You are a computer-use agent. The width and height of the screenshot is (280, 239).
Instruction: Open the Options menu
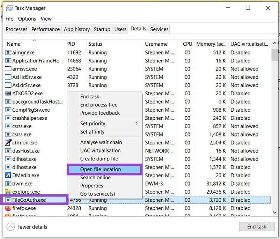tap(27, 19)
